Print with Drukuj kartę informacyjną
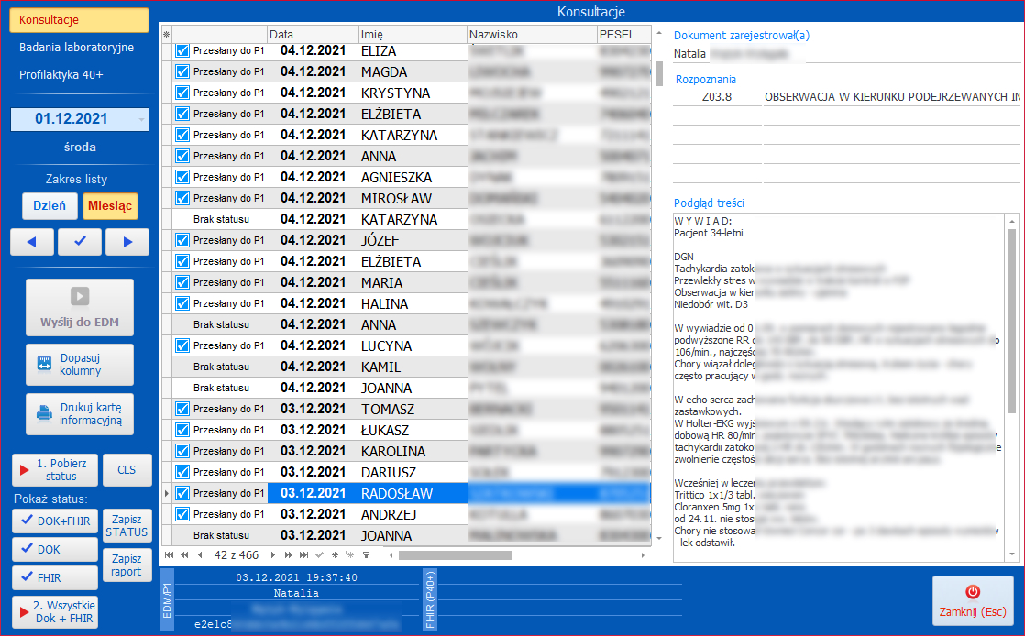 point(80,413)
